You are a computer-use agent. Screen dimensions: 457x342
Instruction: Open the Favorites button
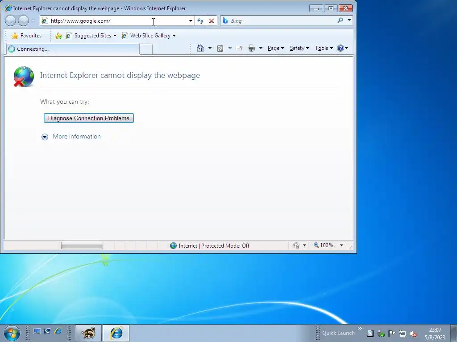(26, 36)
